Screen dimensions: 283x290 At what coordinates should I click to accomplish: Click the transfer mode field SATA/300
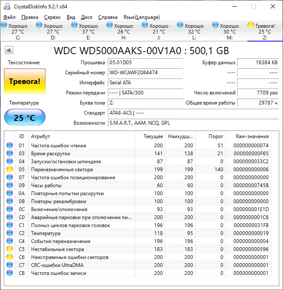(x=145, y=93)
